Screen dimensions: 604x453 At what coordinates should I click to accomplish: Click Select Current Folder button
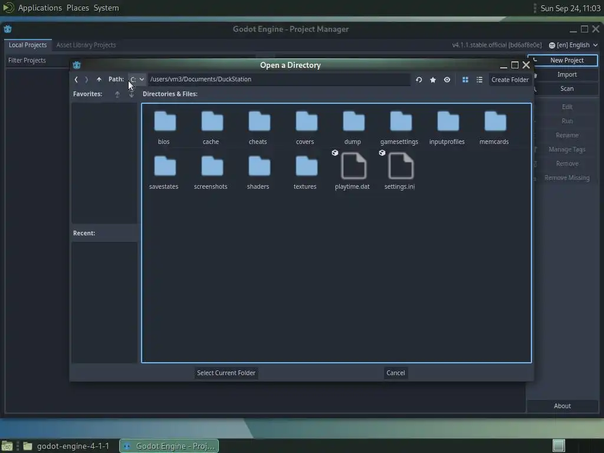click(226, 373)
